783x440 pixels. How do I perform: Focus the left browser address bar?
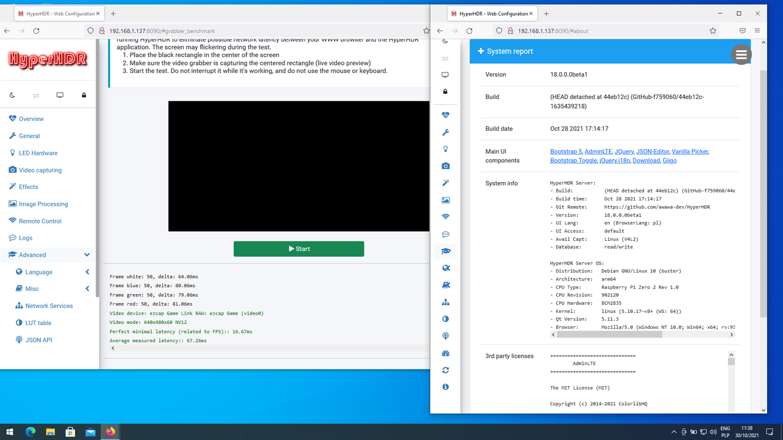point(257,31)
